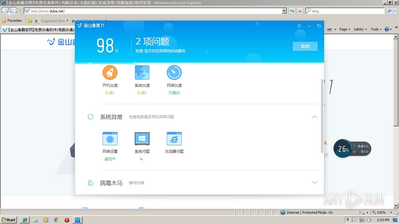
Task: Click the 金山毒霸 taskbar button
Action: (x=78, y=220)
